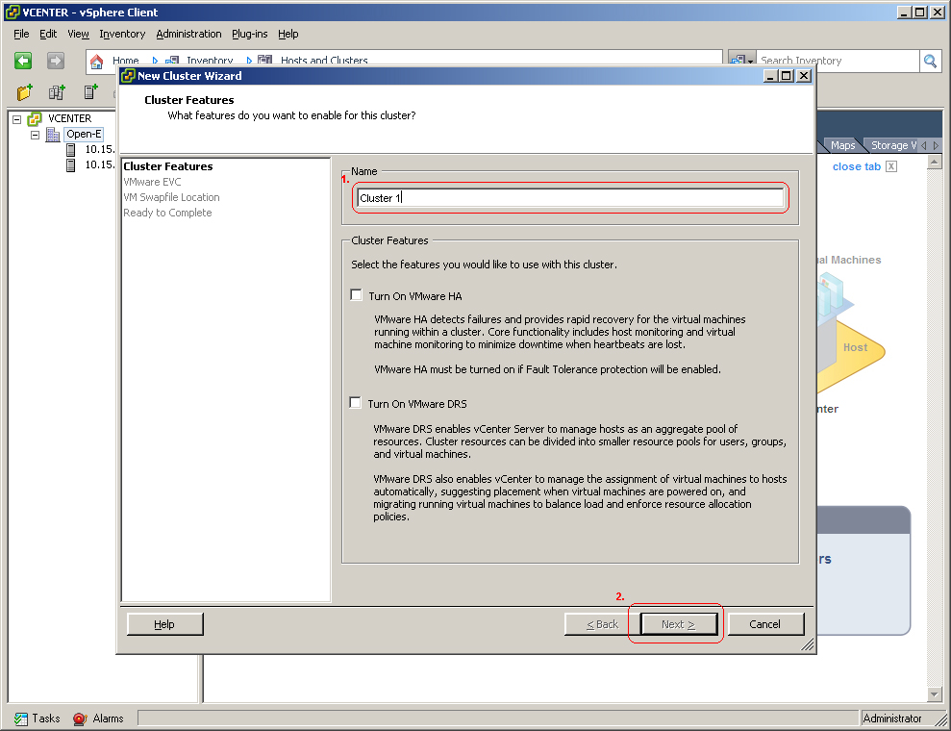Click the close tab link
Image resolution: width=951 pixels, height=731 pixels.
(857, 166)
